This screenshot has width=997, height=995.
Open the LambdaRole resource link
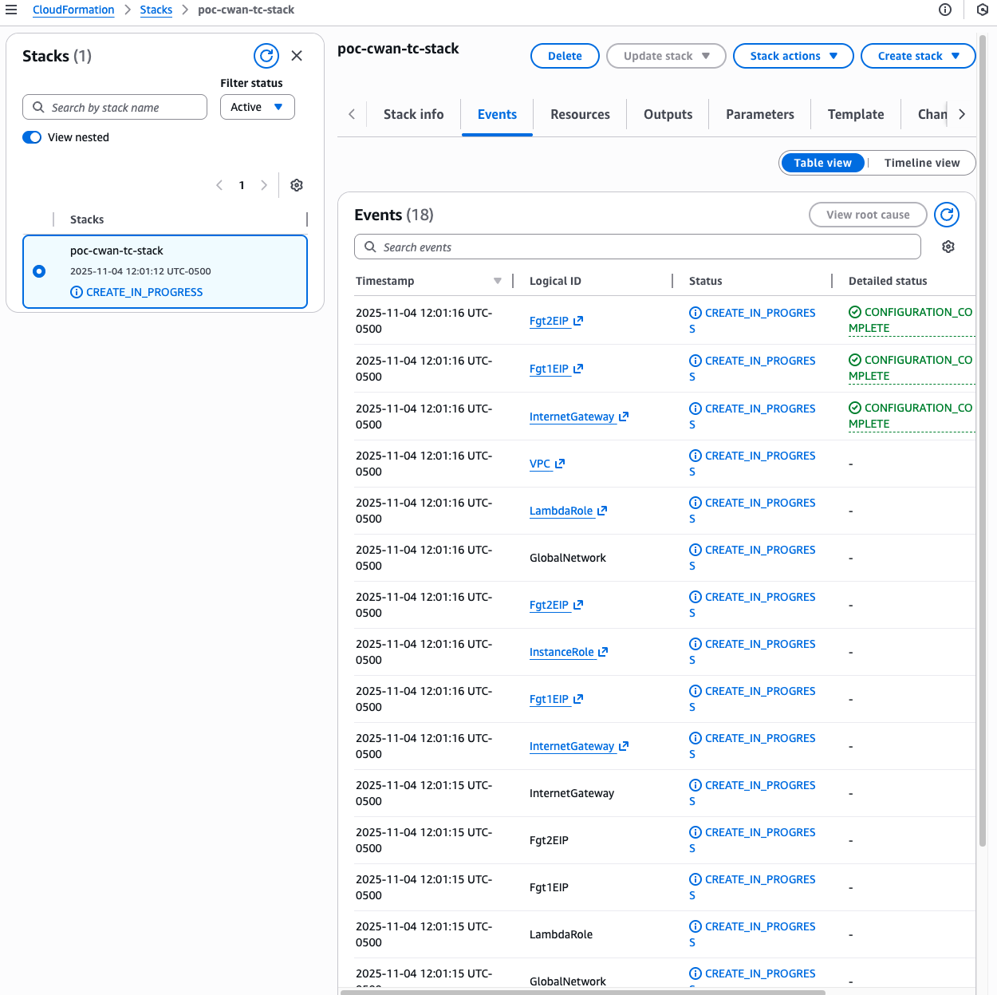(562, 511)
